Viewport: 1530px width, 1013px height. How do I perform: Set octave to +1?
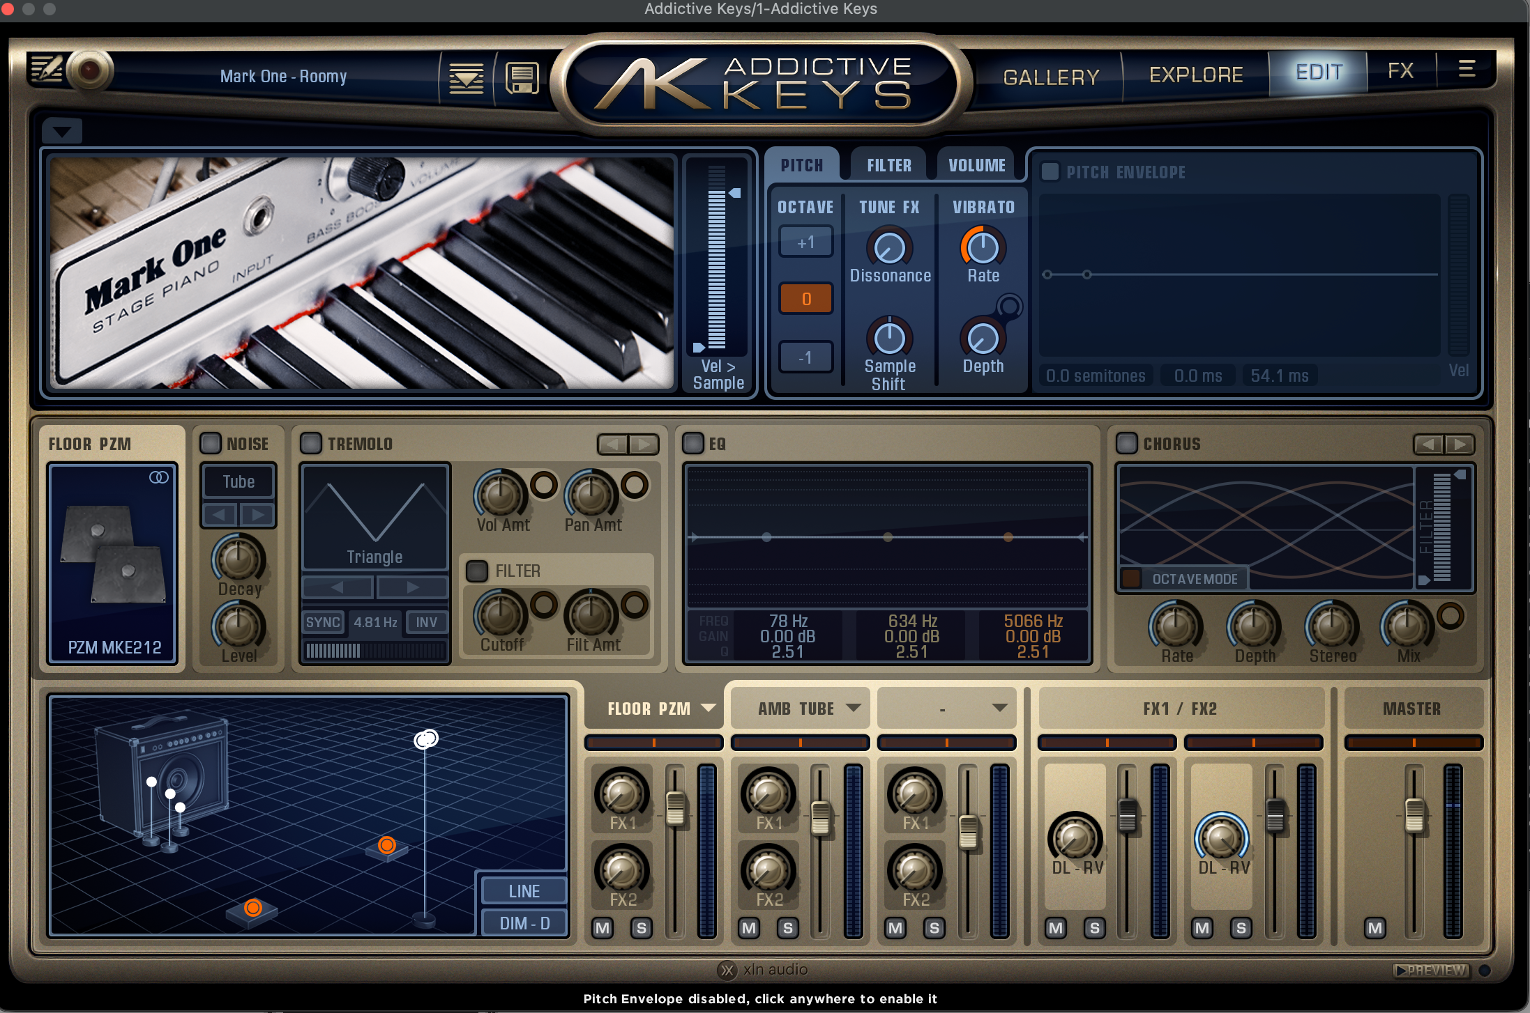tap(806, 242)
